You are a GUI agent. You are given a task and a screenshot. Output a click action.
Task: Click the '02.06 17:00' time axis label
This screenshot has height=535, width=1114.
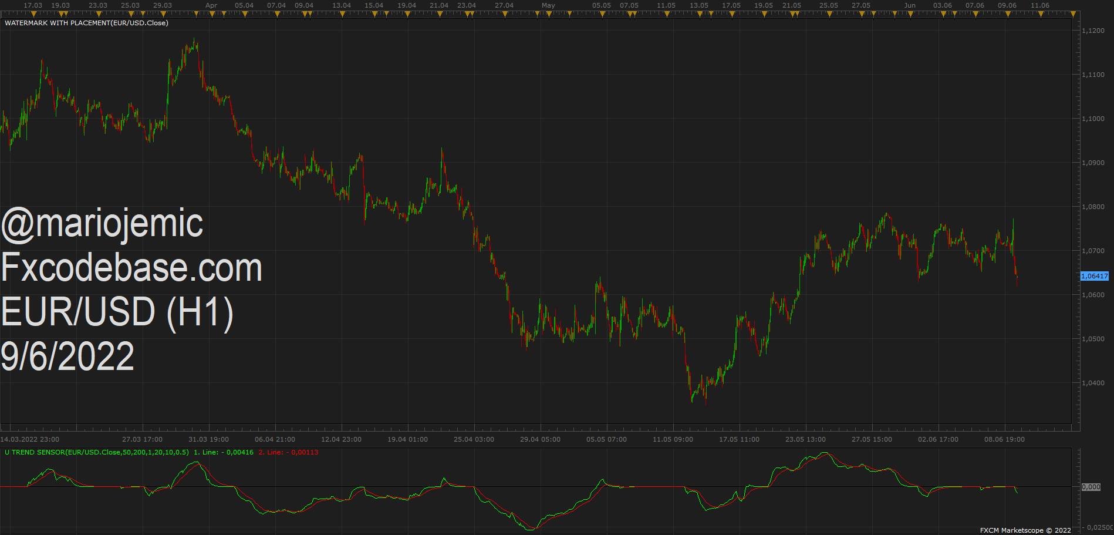[939, 439]
